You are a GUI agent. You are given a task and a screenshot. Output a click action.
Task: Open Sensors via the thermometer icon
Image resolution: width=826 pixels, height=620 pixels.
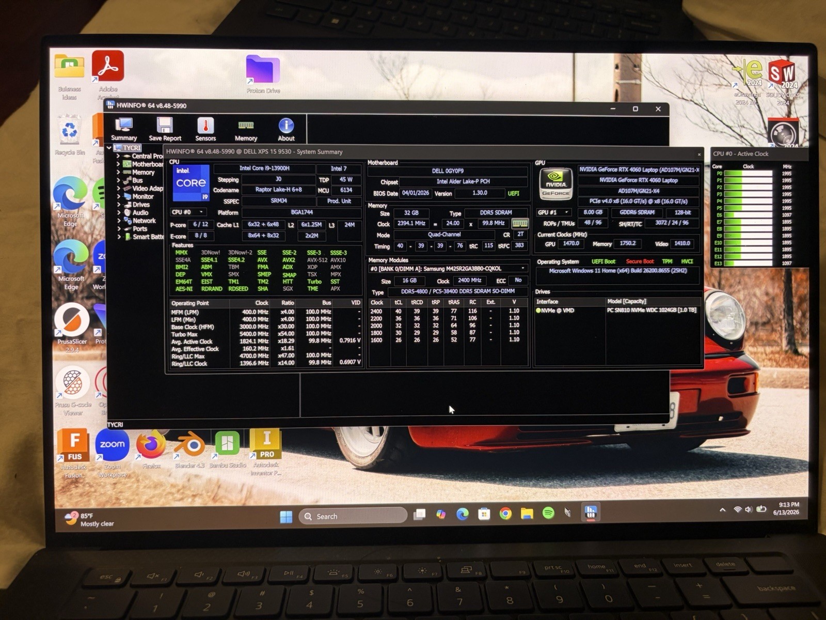click(205, 129)
